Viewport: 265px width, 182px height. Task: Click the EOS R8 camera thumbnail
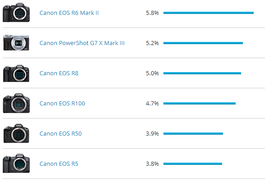(x=16, y=73)
